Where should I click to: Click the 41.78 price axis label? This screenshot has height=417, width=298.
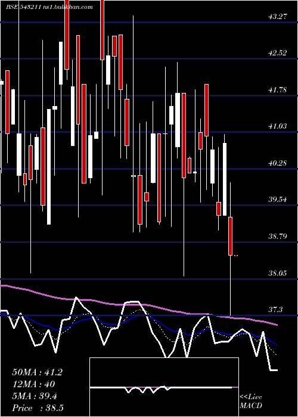[278, 90]
